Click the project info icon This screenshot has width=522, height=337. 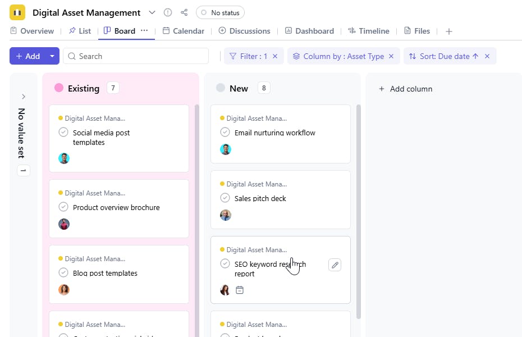tap(168, 12)
